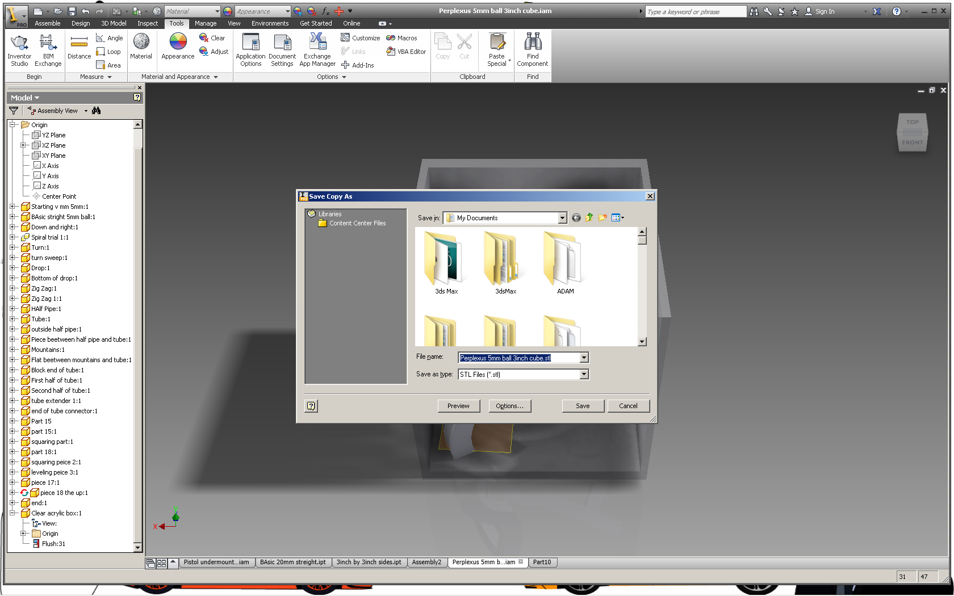Clear appearance overrides
The width and height of the screenshot is (954, 596).
click(x=212, y=38)
